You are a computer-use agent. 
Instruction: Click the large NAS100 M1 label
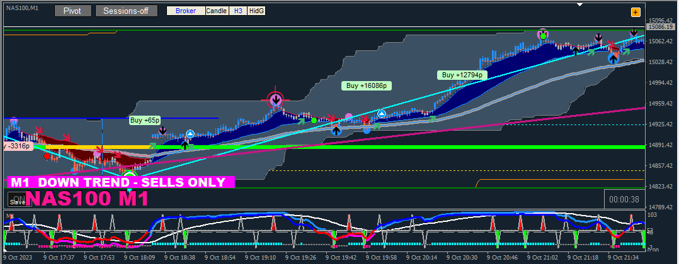pyautogui.click(x=88, y=199)
